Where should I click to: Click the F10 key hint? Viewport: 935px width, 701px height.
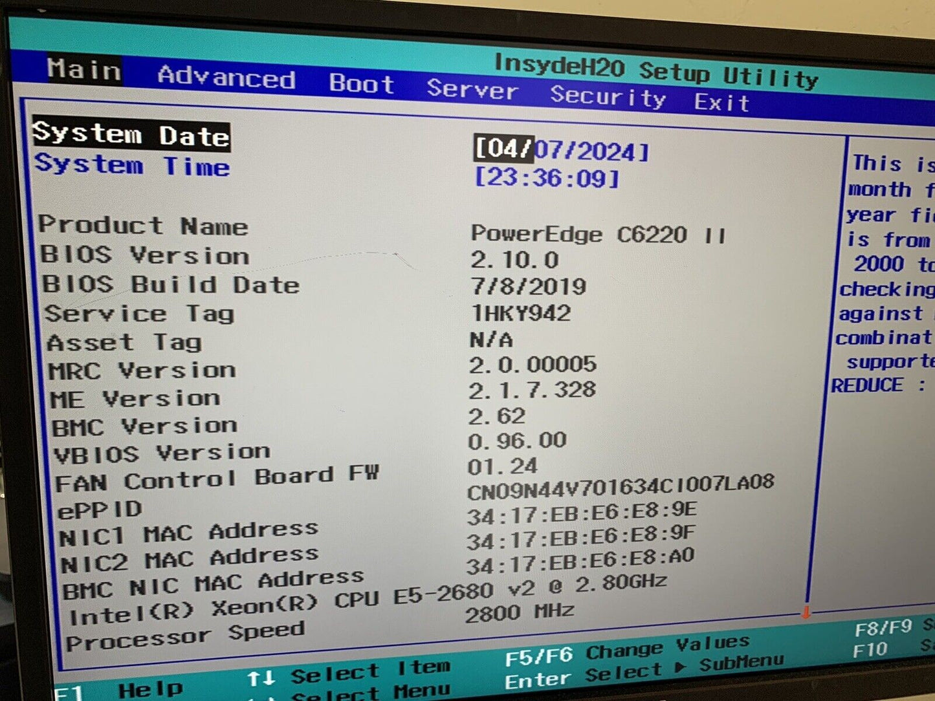[x=870, y=649]
